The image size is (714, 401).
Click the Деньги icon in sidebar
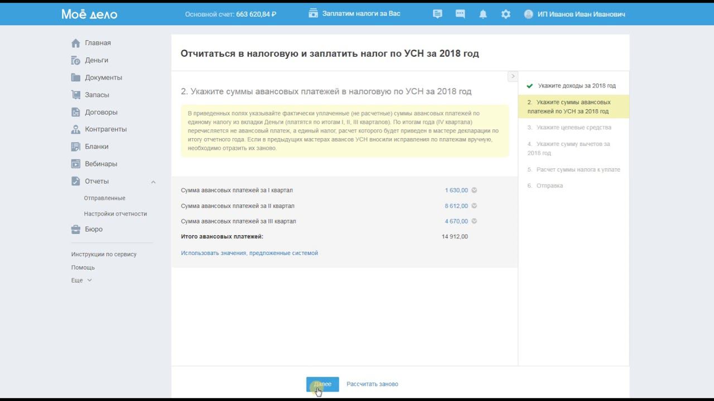point(76,60)
